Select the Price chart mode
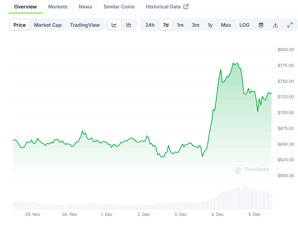This screenshot has height=225, width=298. [x=20, y=25]
